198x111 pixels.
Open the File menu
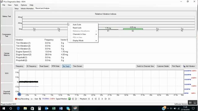(x=4, y=5)
